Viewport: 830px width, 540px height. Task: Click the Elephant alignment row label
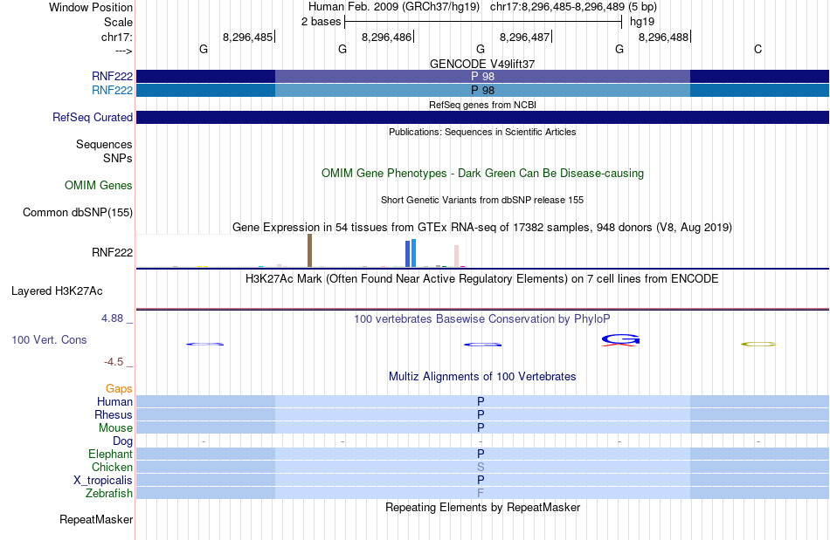(111, 454)
